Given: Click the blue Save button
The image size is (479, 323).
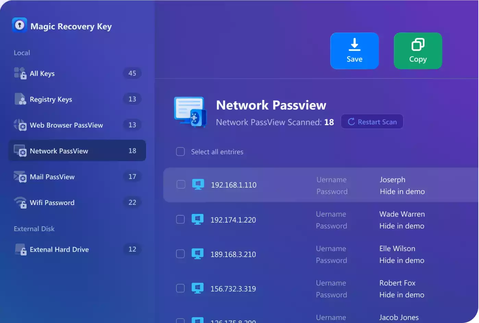Looking at the screenshot, I should point(354,51).
